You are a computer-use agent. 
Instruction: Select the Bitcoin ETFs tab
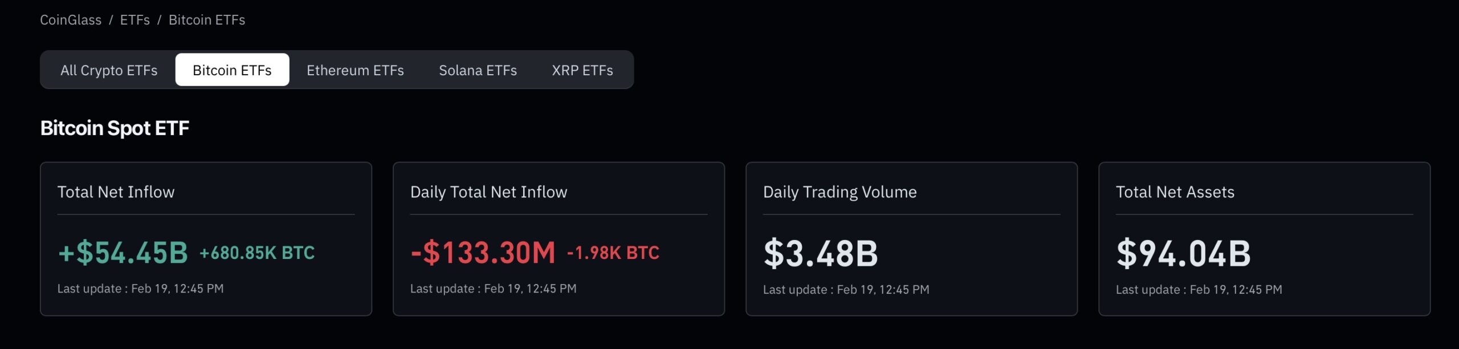232,70
